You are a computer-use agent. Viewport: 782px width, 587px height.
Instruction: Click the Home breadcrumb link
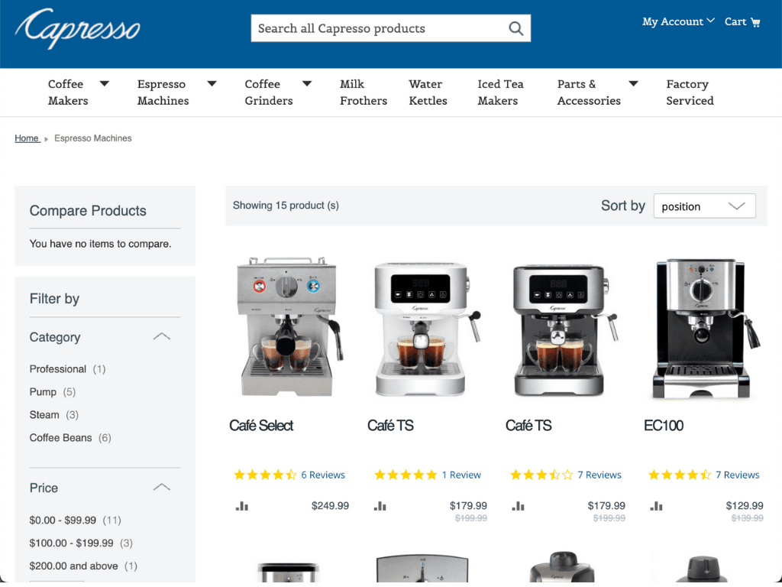pos(27,138)
